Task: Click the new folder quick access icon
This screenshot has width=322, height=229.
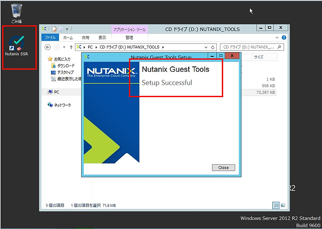Action: (61, 29)
